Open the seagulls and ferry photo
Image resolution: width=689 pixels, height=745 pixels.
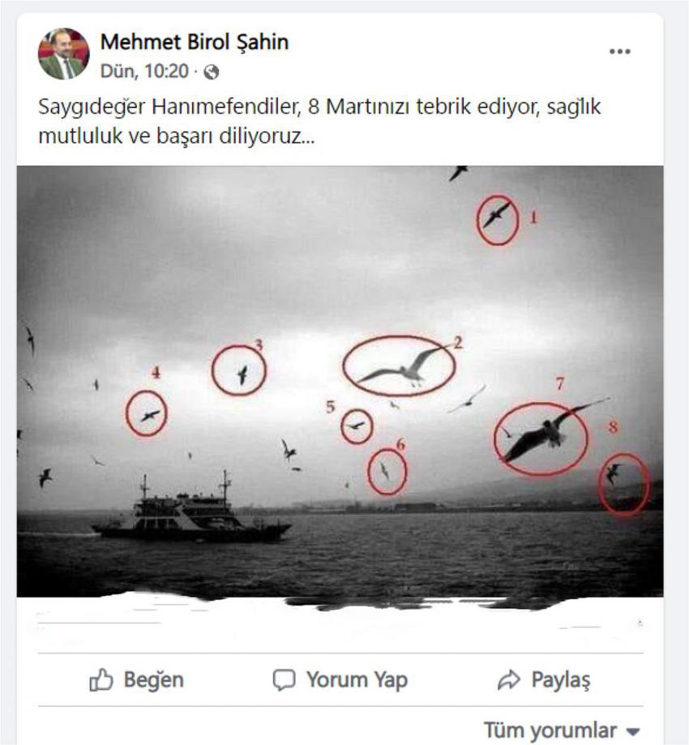click(x=340, y=381)
